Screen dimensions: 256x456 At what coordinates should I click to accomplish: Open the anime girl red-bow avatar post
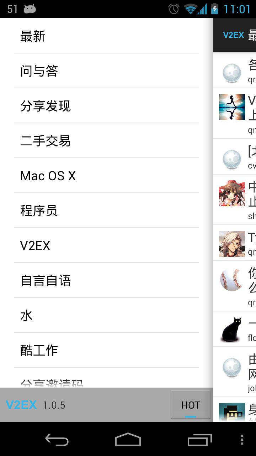[x=232, y=193]
